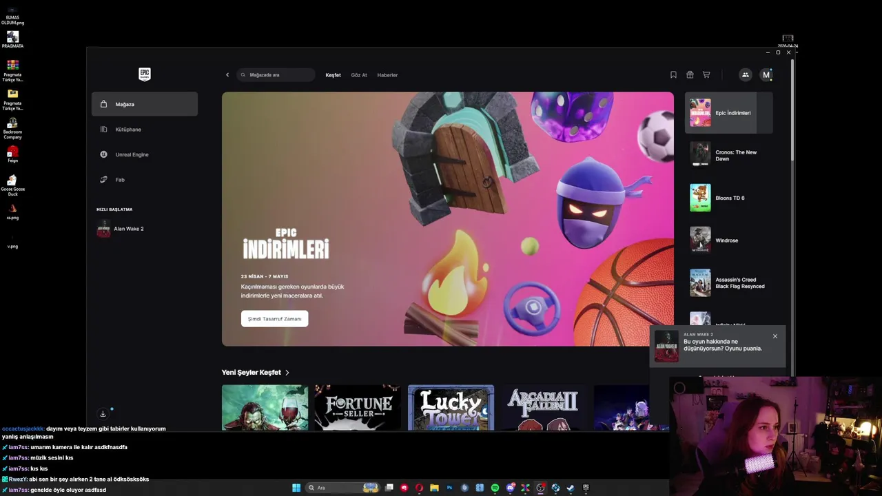Select Cronos: The New Dawn item

pos(729,155)
